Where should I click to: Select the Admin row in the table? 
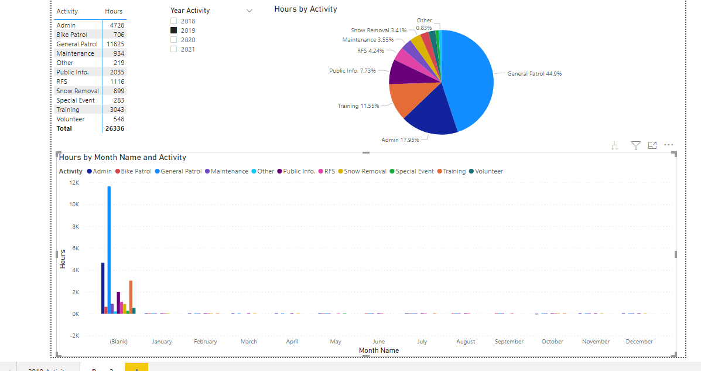coord(90,25)
